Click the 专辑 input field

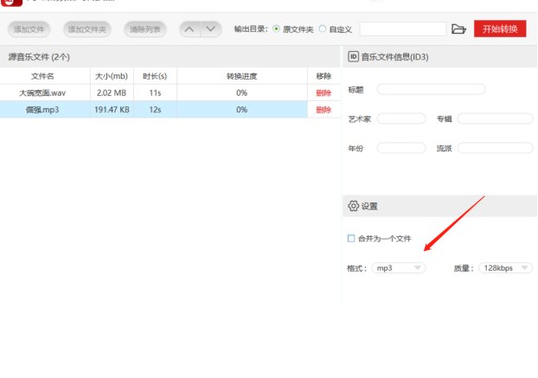click(x=495, y=119)
